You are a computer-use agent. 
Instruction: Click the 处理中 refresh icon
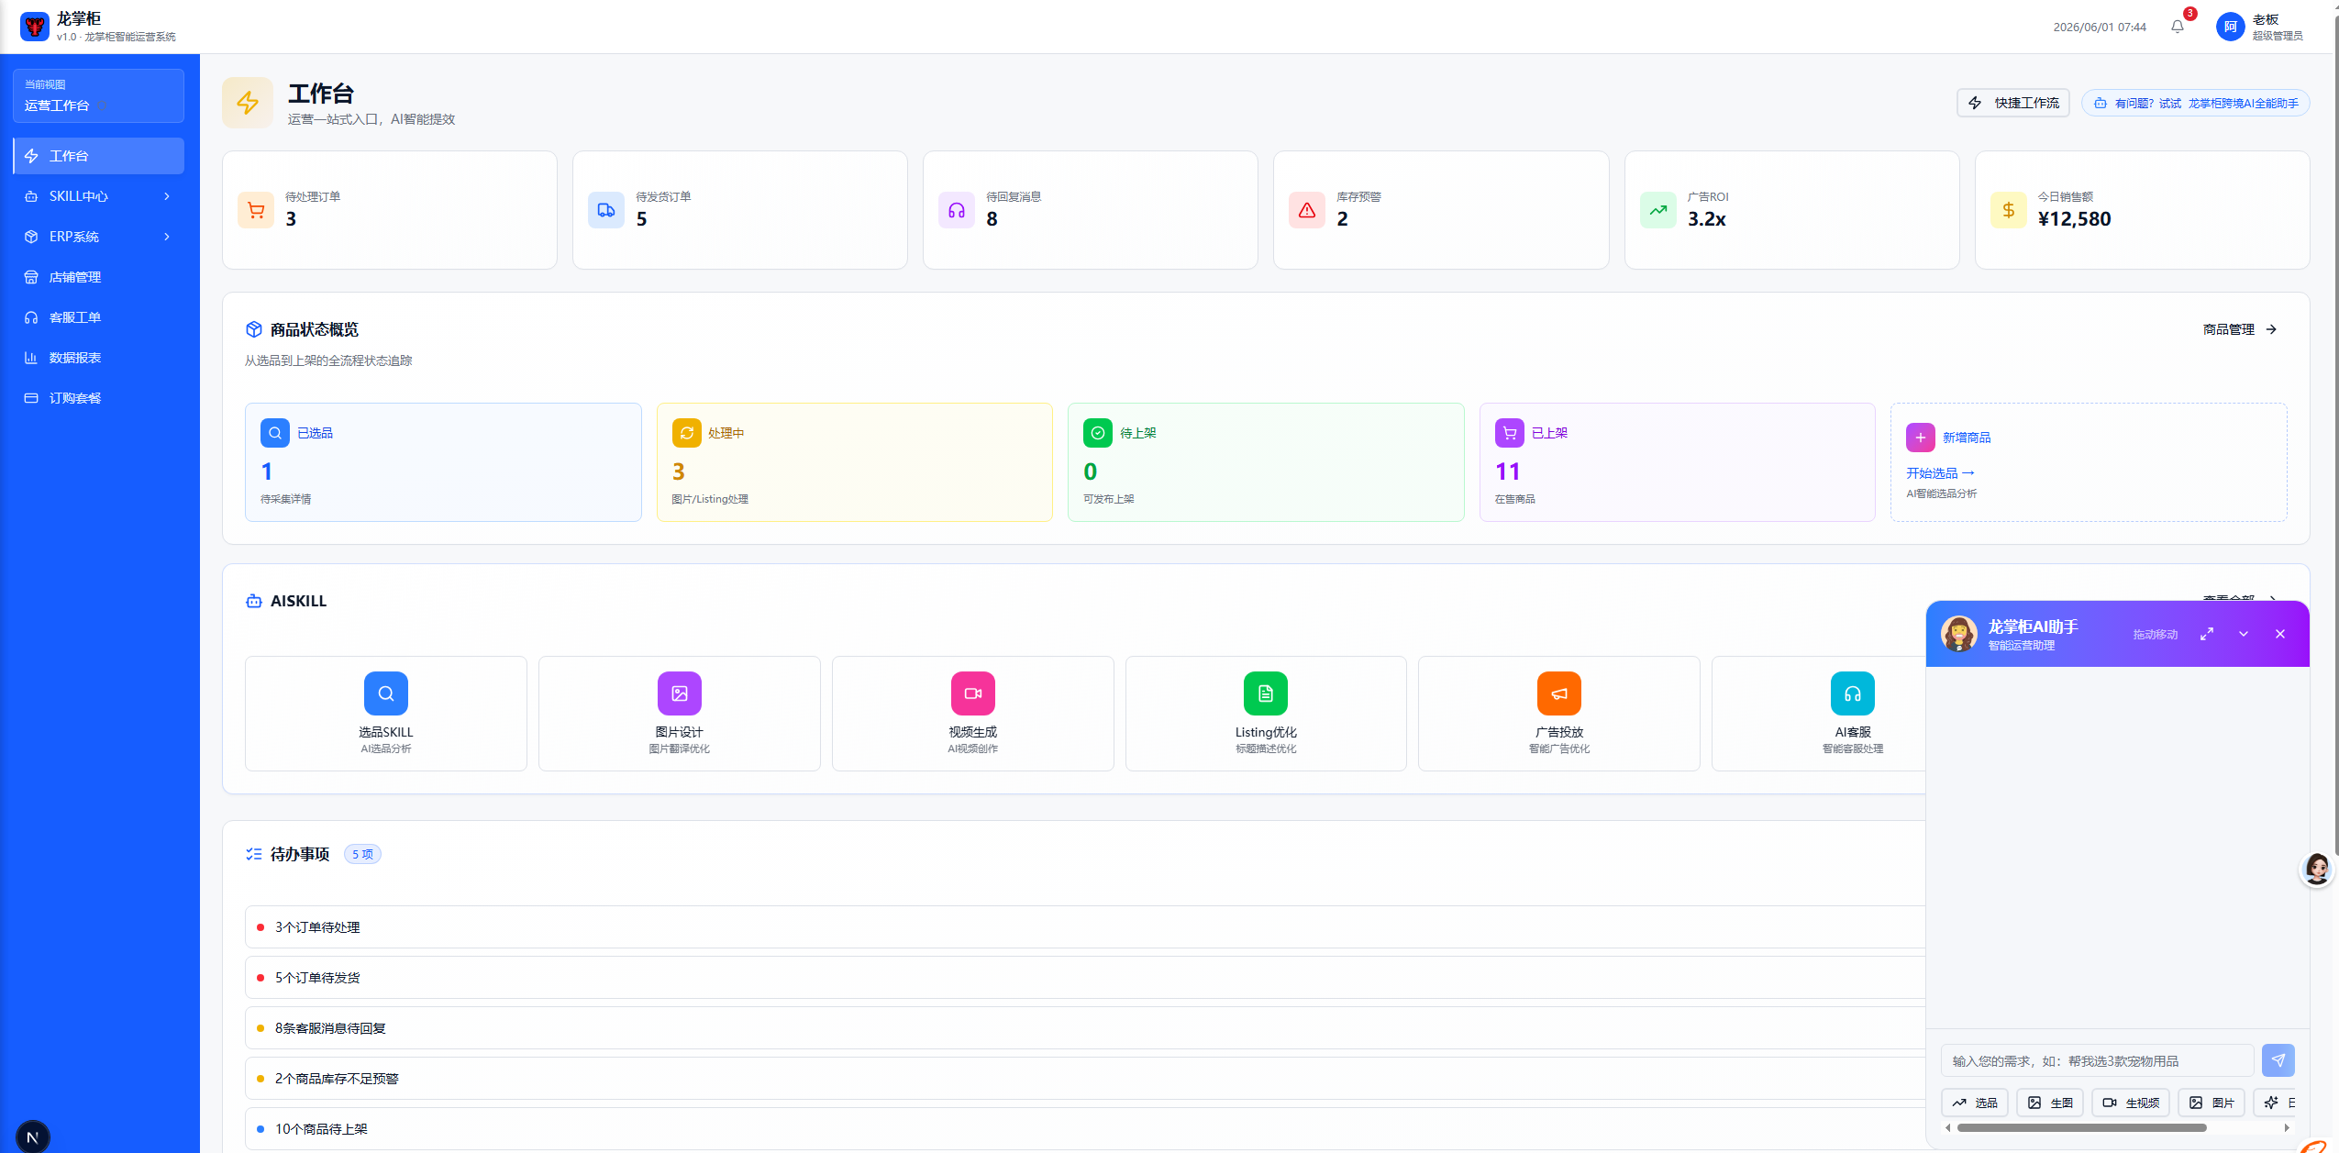coord(687,433)
